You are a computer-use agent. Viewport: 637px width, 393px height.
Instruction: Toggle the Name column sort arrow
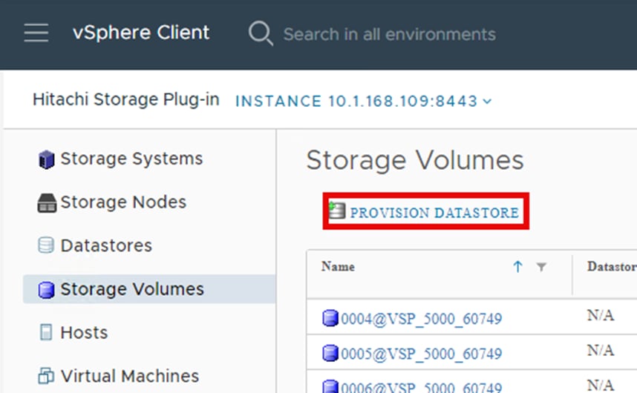[518, 267]
